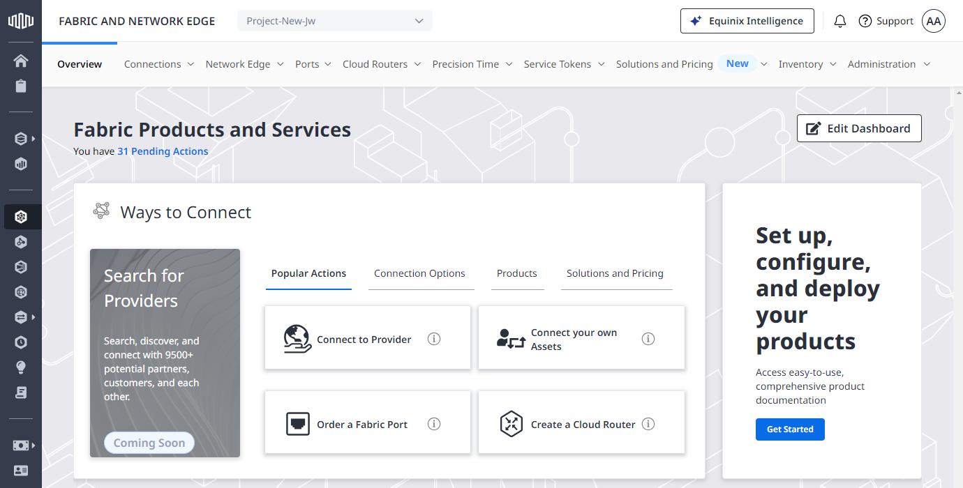Click the Equinix logo in the sidebar
Viewport: 963px width, 488px height.
tap(21, 21)
